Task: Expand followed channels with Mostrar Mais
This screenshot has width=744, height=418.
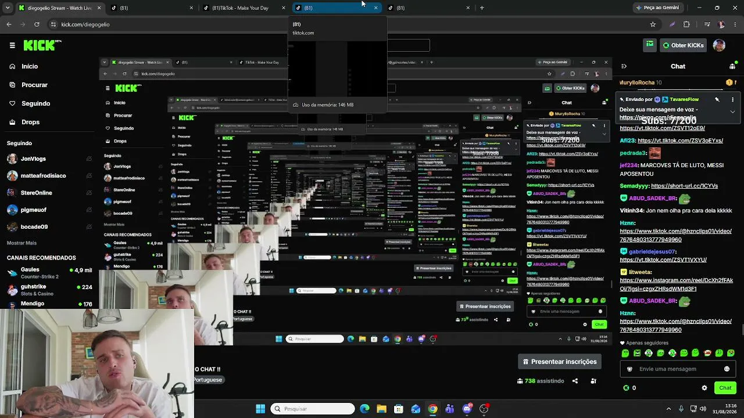Action: (22, 243)
